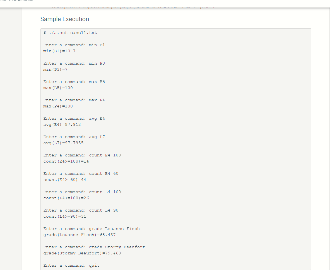
Task: Click the 'Enter a command: quit' line
Action: (71, 265)
